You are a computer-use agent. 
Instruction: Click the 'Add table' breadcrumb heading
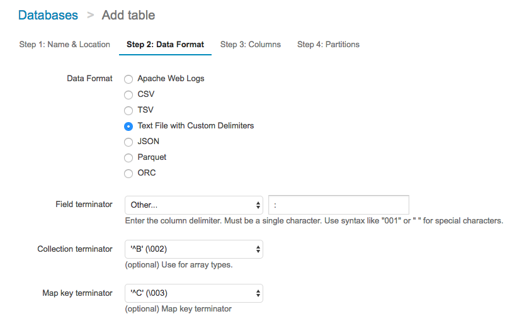click(x=128, y=15)
